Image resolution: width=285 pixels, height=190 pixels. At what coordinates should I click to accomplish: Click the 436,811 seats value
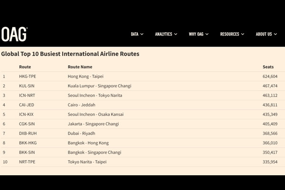270,105
